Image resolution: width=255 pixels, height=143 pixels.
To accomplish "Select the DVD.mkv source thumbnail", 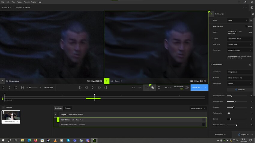I will [x=11, y=115].
